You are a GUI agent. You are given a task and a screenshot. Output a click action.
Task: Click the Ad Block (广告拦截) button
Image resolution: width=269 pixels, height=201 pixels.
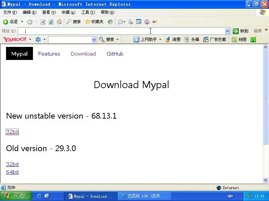point(215,40)
